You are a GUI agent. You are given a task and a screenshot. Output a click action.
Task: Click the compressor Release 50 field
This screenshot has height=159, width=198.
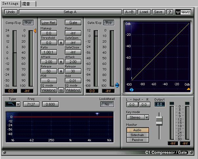coord(49,71)
